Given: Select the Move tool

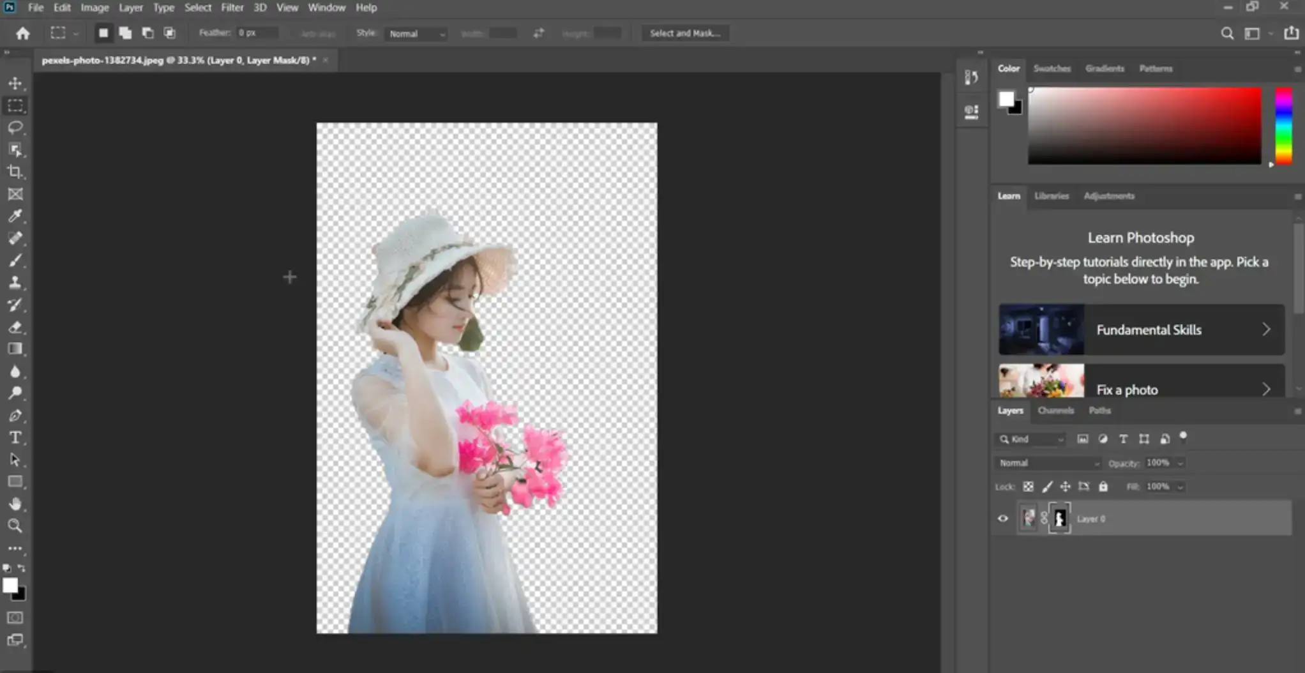Looking at the screenshot, I should [x=15, y=83].
